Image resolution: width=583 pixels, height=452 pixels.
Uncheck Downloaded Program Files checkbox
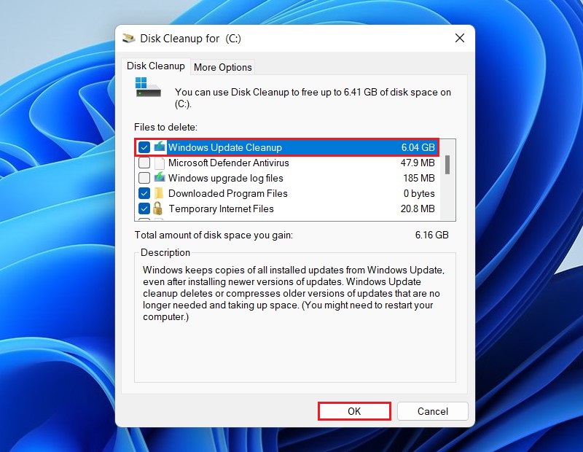pyautogui.click(x=144, y=193)
